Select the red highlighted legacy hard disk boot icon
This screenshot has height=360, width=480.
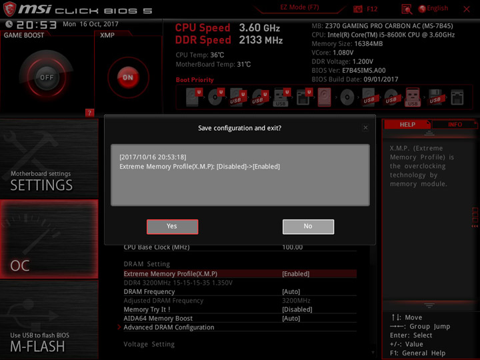point(324,97)
